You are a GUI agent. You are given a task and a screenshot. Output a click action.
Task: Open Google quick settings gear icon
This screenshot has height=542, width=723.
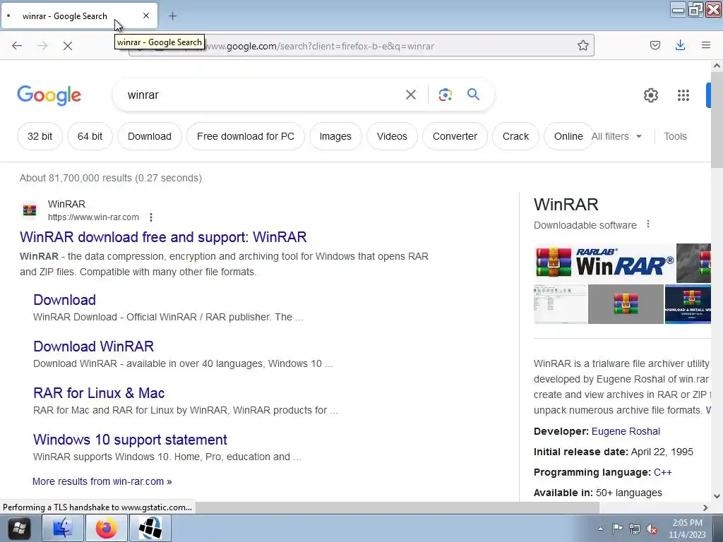click(650, 95)
